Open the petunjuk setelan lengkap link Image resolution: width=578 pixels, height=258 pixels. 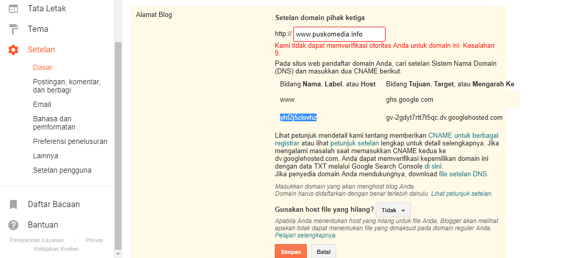pyautogui.click(x=355, y=143)
